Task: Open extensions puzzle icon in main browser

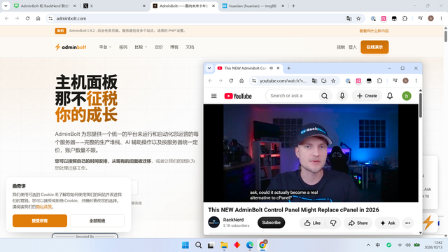Action: [x=405, y=19]
